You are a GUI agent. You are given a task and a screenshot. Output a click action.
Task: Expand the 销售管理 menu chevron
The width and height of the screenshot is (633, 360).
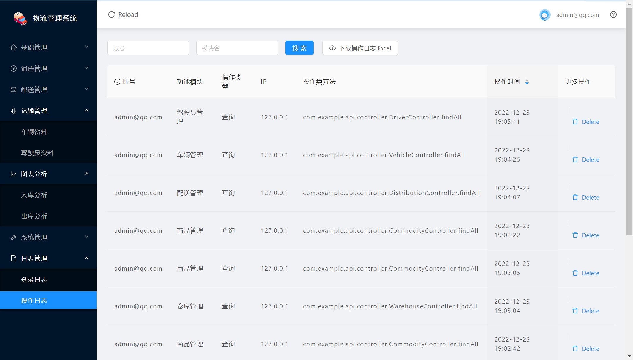pyautogui.click(x=86, y=68)
